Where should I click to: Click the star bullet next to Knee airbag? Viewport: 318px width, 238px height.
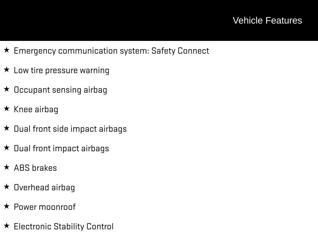click(x=7, y=109)
